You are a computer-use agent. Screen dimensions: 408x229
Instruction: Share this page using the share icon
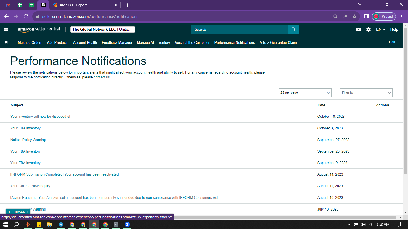(345, 16)
